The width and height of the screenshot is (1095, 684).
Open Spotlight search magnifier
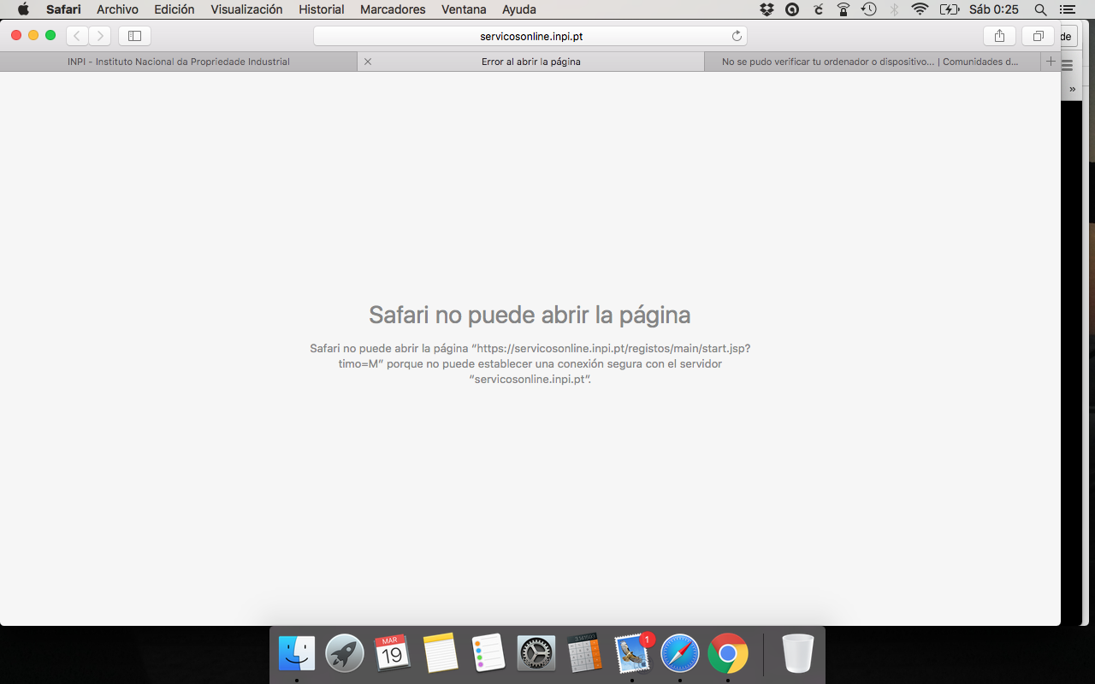pos(1040,9)
